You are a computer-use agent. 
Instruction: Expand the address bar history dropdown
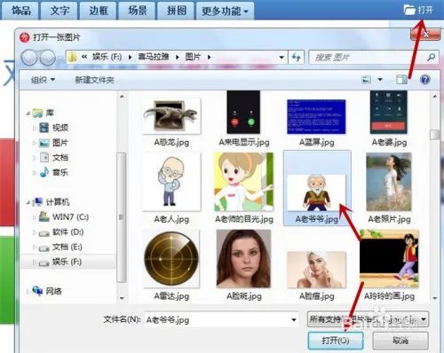[281, 57]
